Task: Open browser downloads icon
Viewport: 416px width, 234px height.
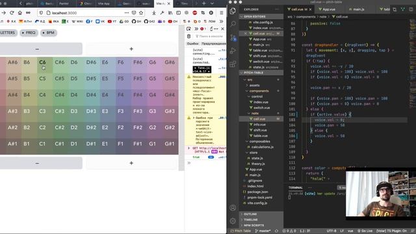Action: click(154, 13)
